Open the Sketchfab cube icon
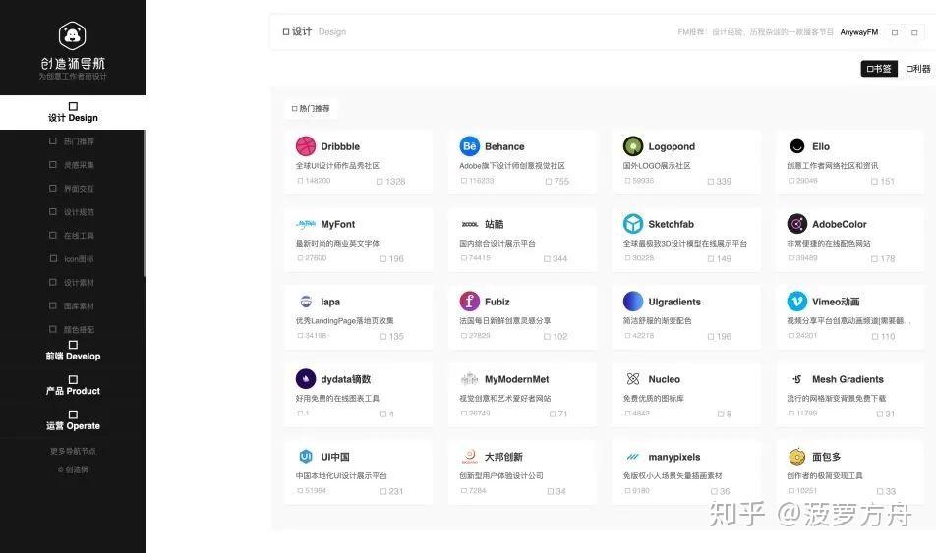This screenshot has width=936, height=553. pos(633,224)
